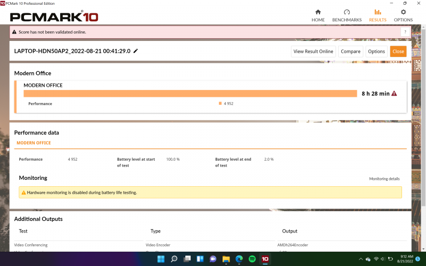This screenshot has width=426, height=266.
Task: Go to the HOME section
Action: (x=318, y=16)
